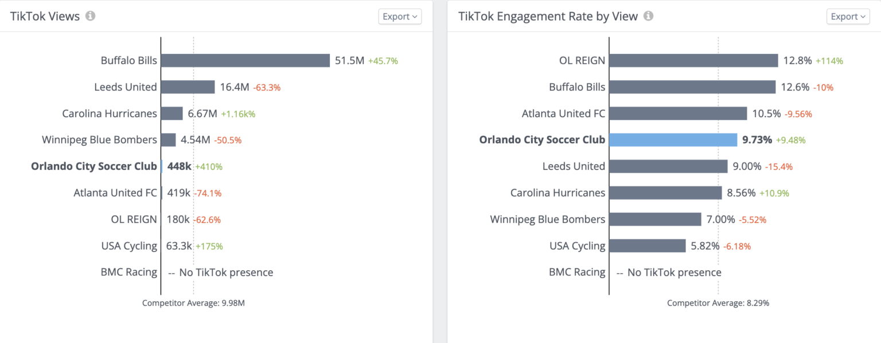The image size is (881, 343).
Task: Click the info icon beside TikTok Engagement Rate title
Action: (x=648, y=16)
